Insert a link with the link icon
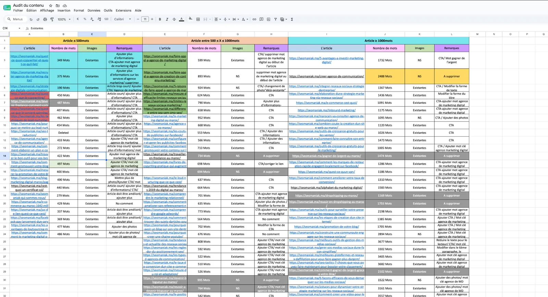This screenshot has height=297, width=548. pyautogui.click(x=254, y=20)
